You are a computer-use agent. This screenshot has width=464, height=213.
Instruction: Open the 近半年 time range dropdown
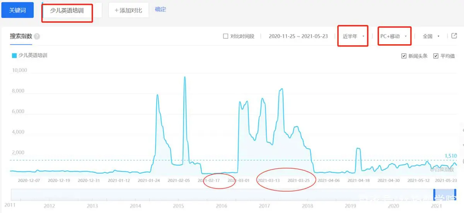[353, 36]
